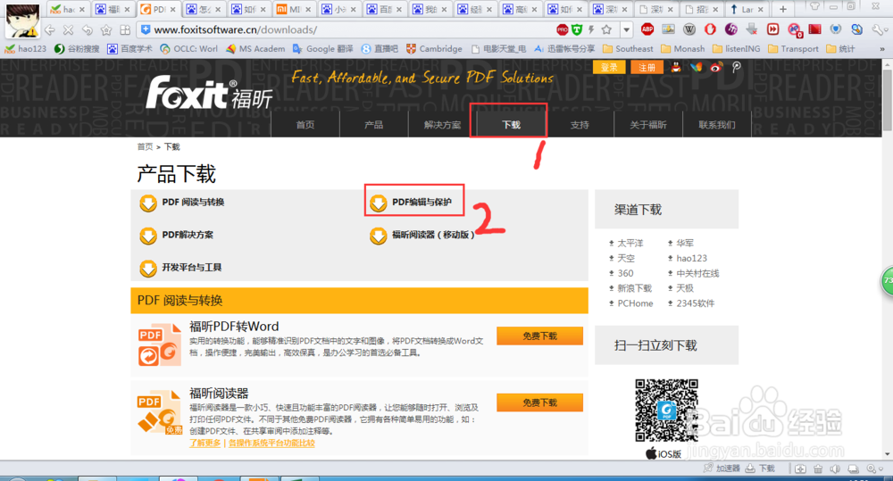
Task: Open the 2345软件 channel download link
Action: [696, 303]
